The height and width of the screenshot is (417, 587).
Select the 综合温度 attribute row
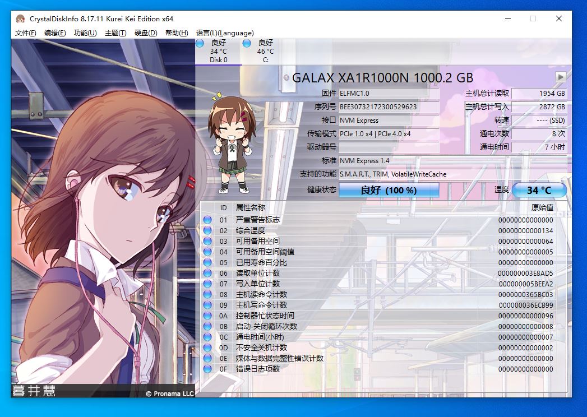pos(383,230)
